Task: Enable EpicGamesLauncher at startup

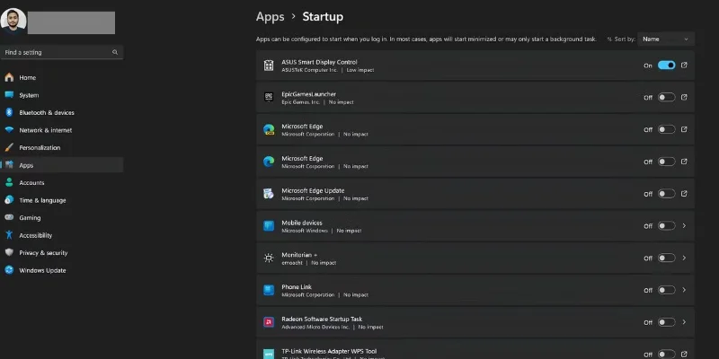Action: point(666,98)
